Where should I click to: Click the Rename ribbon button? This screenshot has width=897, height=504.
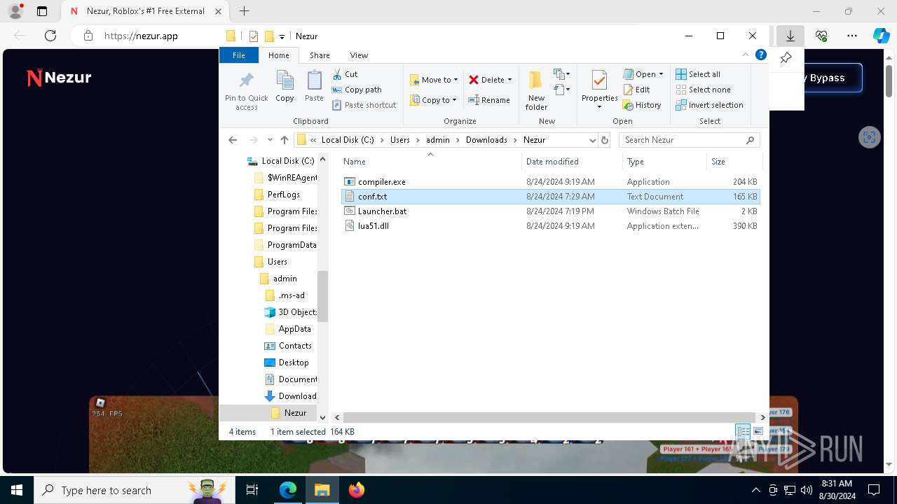click(489, 100)
